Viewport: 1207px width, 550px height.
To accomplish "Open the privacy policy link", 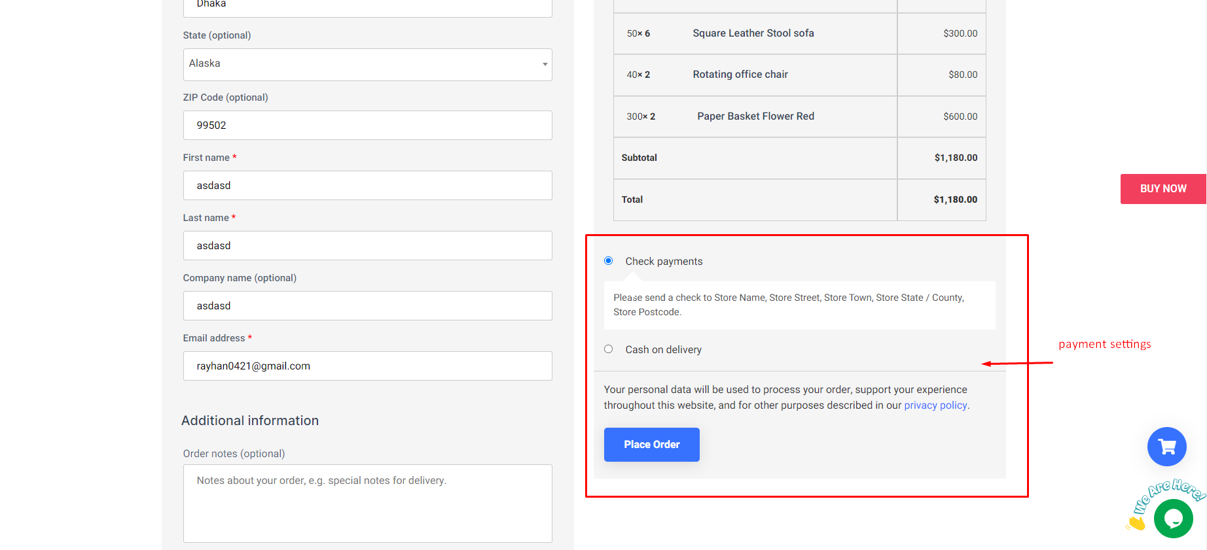I will click(935, 405).
